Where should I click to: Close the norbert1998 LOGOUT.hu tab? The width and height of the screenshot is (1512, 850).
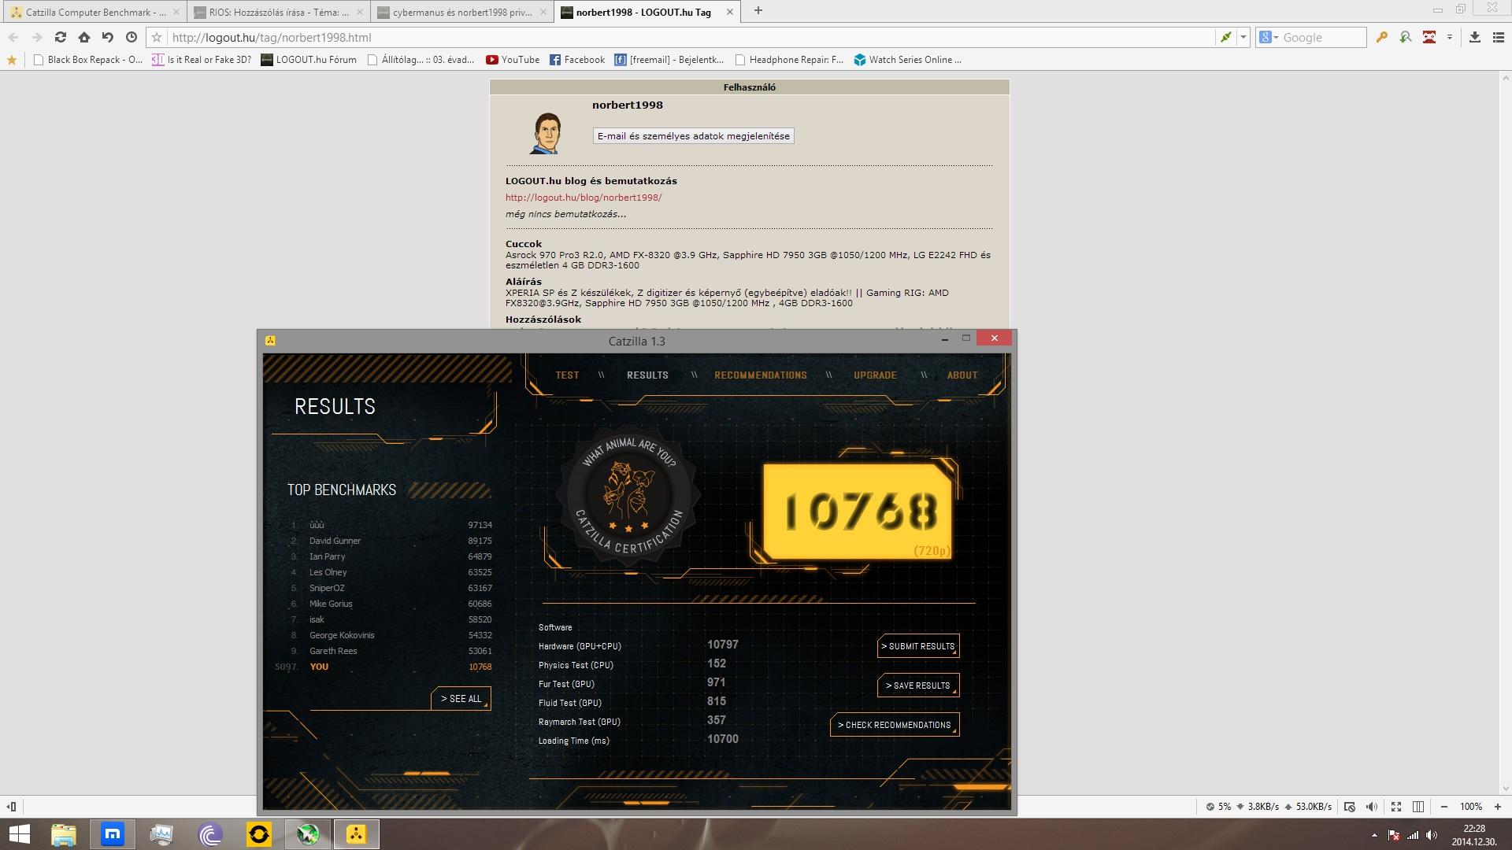point(729,12)
